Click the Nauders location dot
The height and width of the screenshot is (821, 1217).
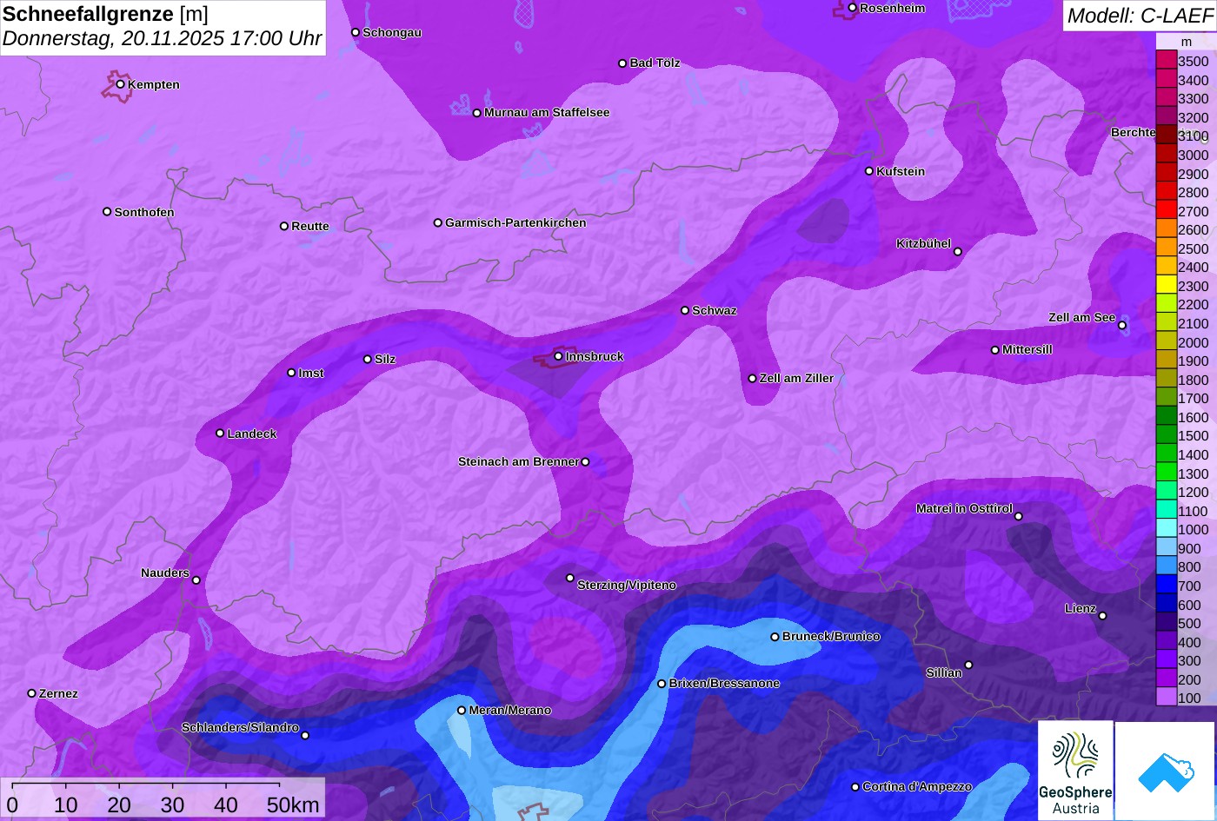coord(196,580)
